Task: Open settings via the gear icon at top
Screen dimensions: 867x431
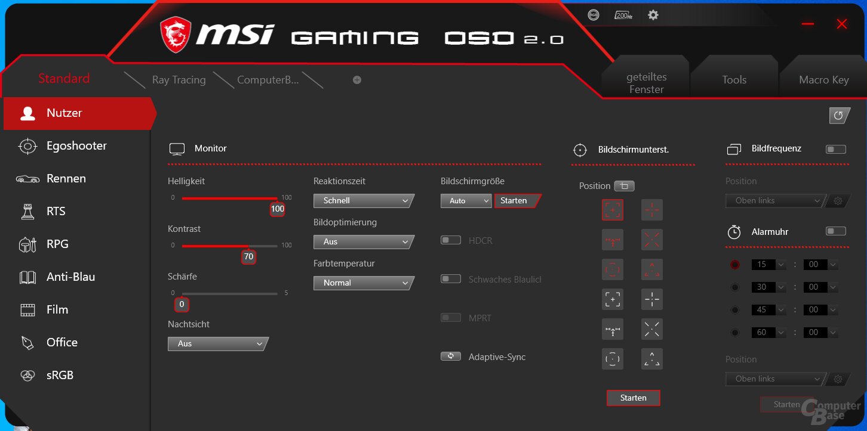Action: pyautogui.click(x=653, y=15)
